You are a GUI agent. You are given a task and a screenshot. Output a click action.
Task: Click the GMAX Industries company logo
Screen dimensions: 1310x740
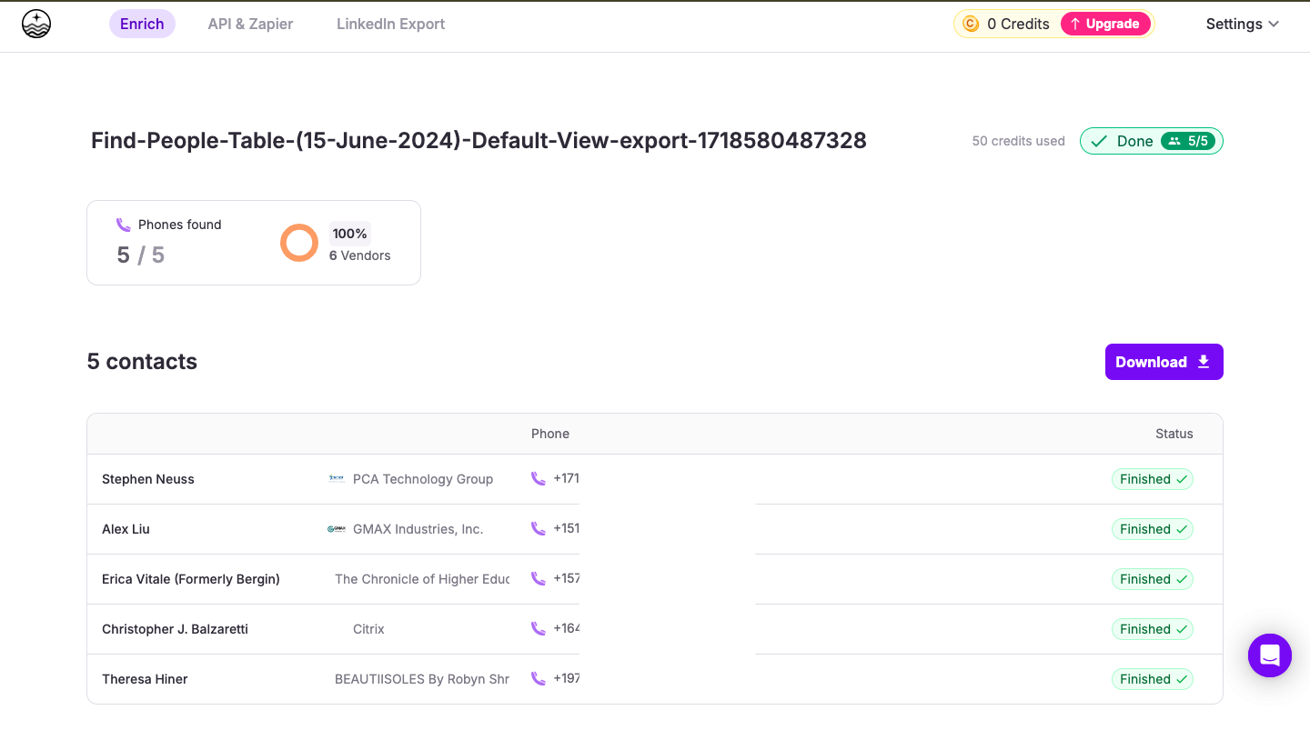click(x=337, y=529)
